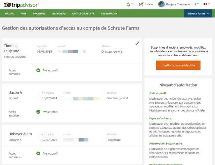Open the Bonjour Thomas account menu

[x=178, y=4]
